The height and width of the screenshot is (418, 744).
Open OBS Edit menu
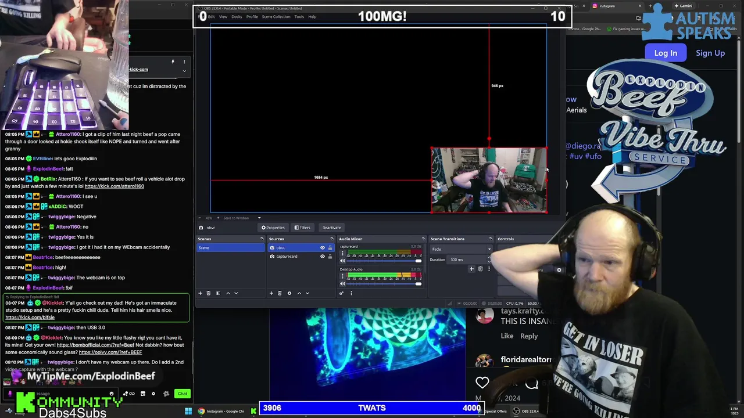pos(211,16)
